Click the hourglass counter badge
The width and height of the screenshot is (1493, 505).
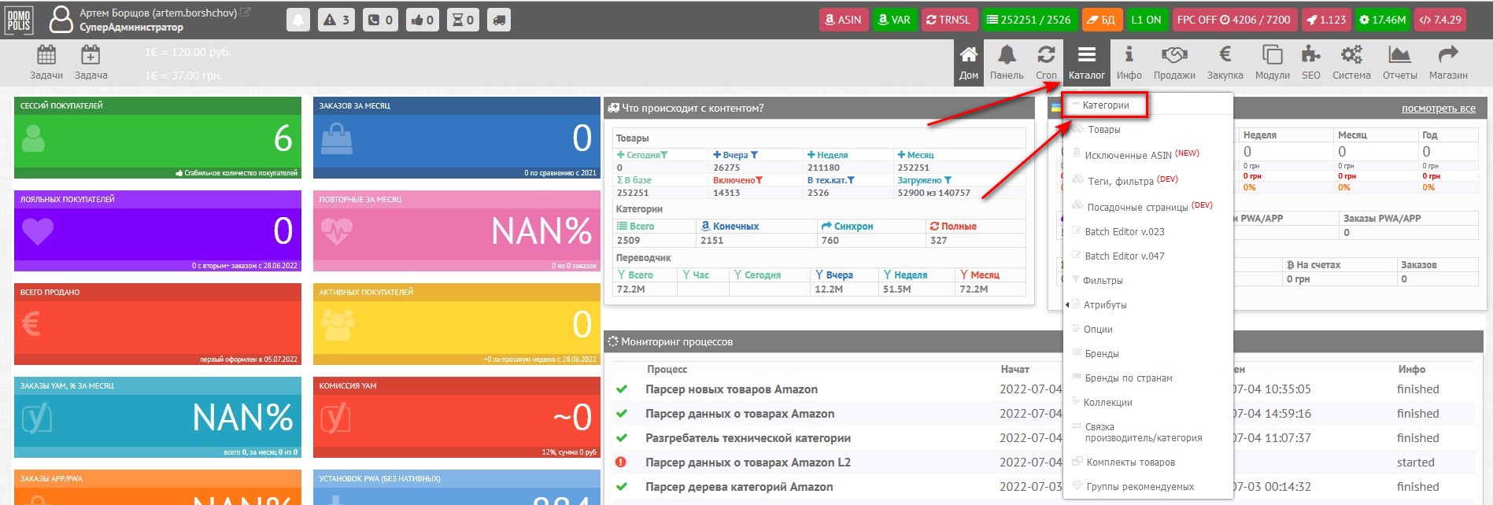[462, 20]
